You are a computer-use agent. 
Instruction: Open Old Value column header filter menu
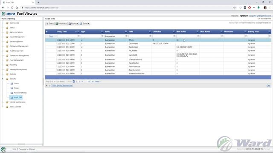(174, 31)
